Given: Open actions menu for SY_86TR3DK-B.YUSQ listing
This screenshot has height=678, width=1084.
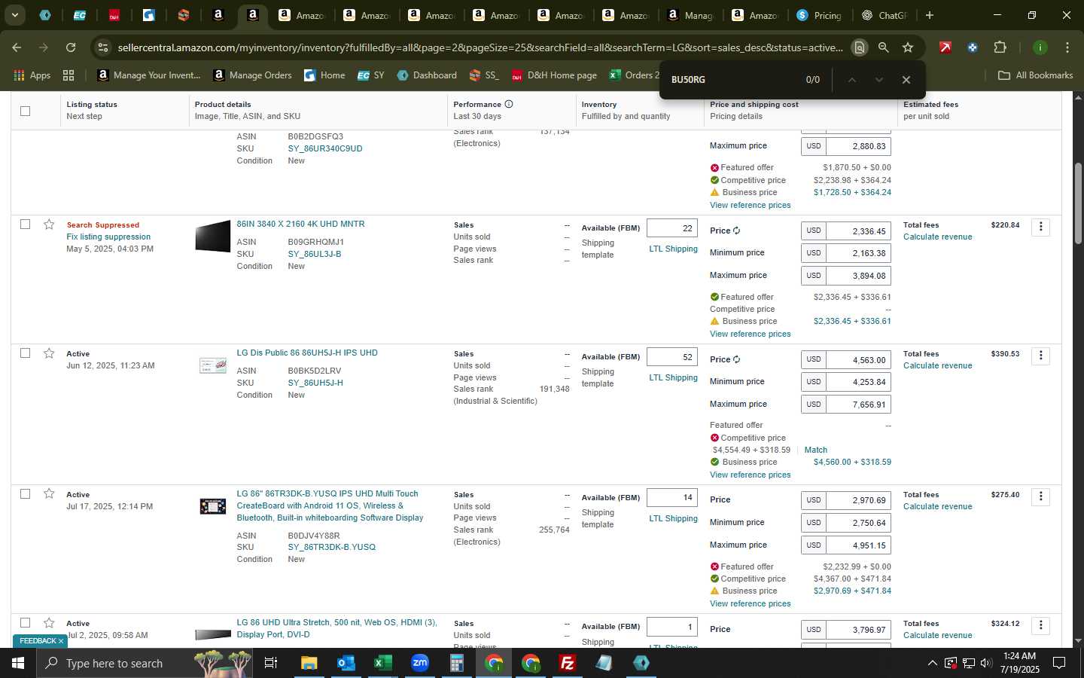Looking at the screenshot, I should point(1040,496).
